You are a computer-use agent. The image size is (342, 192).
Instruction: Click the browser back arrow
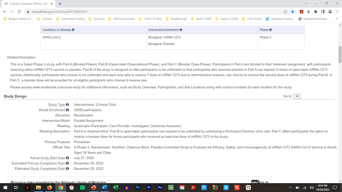click(x=5, y=12)
